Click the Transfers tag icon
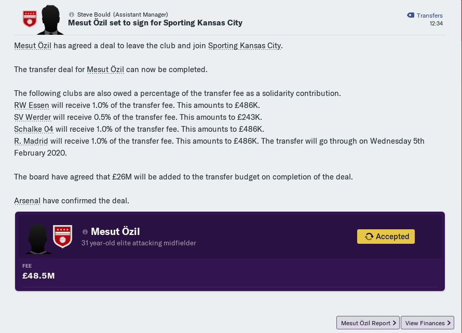The width and height of the screenshot is (462, 333). [411, 16]
